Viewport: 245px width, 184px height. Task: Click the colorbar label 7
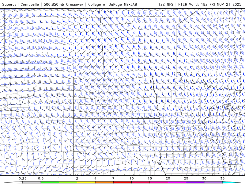tap(113, 178)
